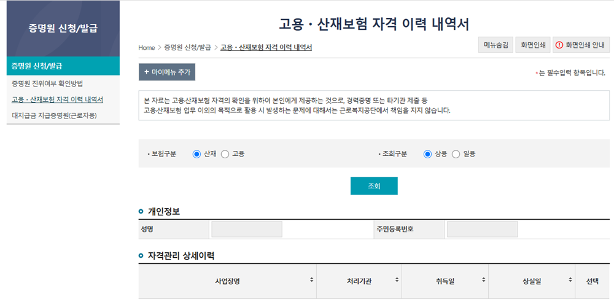Click the plus icon on 마이메뉴 추가
Image resolution: width=614 pixels, height=305 pixels.
pyautogui.click(x=147, y=72)
